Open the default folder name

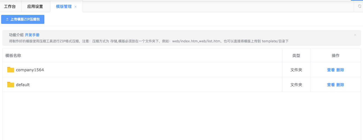coord(23,85)
